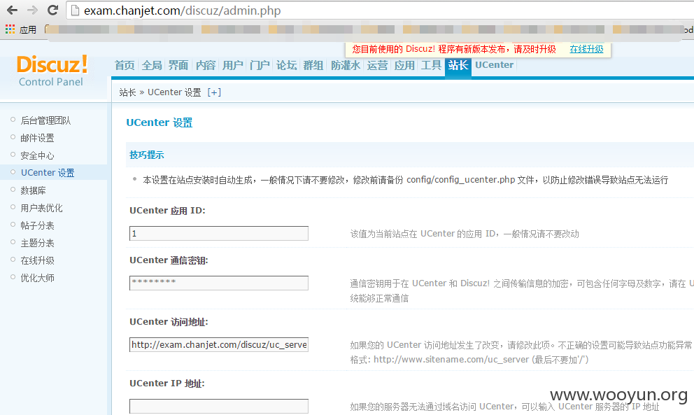Image resolution: width=694 pixels, height=415 pixels.
Task: Open the 工具 tab
Action: 431,66
